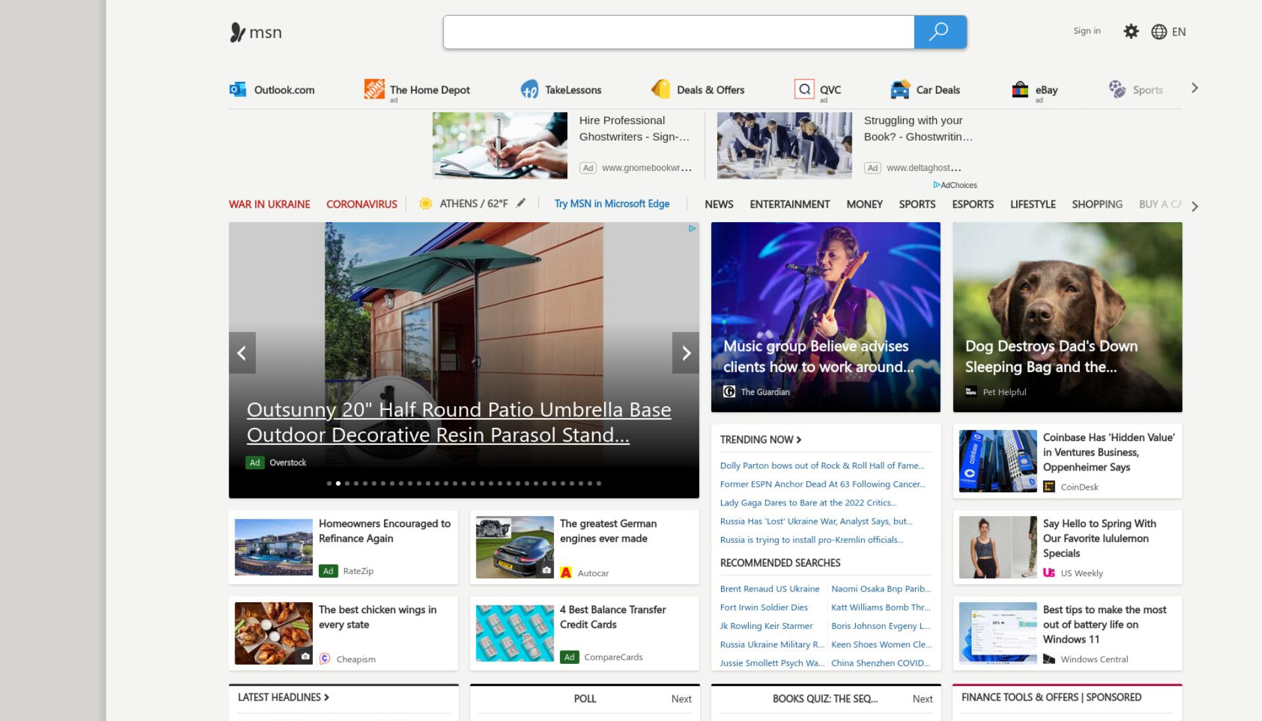Open best chicken wings article thumbnail

pyautogui.click(x=273, y=634)
